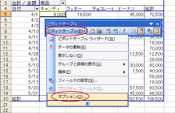175x113 pixels.
Task: Open the ピボットテーブル(P) dropdown menu
Action: [66, 31]
